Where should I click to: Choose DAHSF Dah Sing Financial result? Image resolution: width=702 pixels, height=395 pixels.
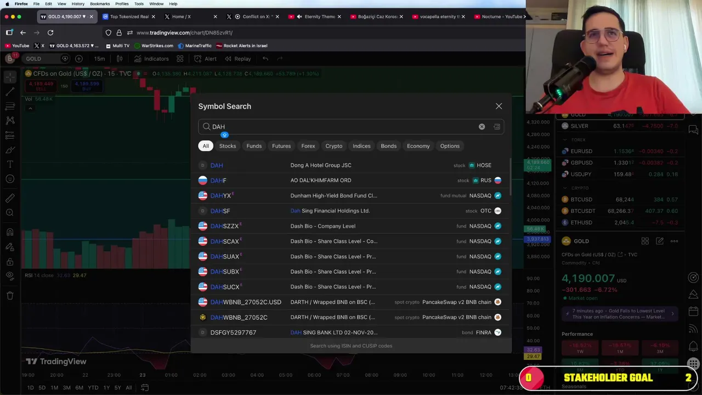tap(351, 211)
